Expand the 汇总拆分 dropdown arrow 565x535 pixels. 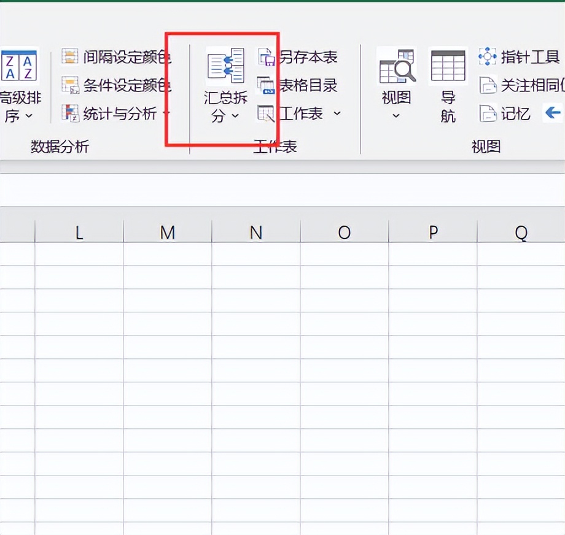[x=235, y=115]
